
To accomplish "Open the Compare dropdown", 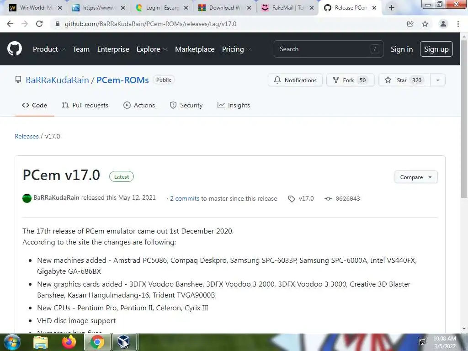I will point(416,177).
